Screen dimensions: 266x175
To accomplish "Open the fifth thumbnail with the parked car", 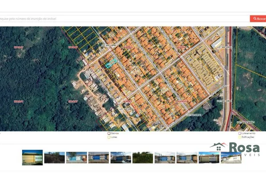I will (121, 158).
